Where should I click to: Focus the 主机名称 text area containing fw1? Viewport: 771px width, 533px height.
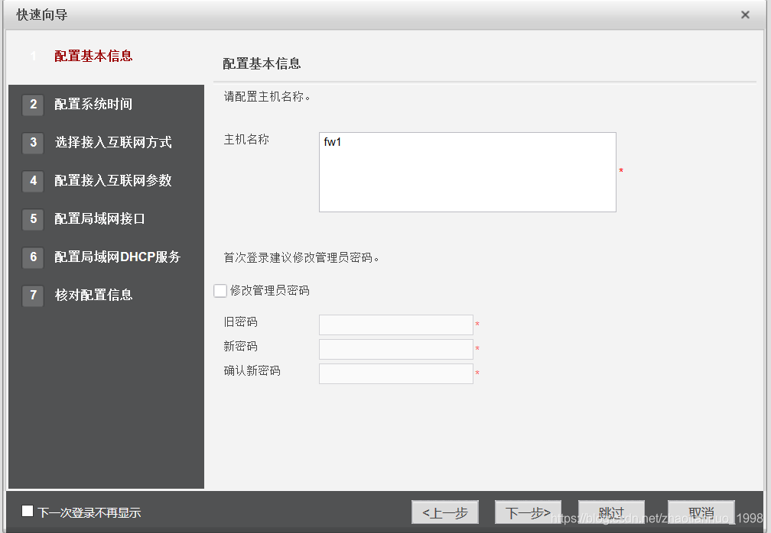467,173
